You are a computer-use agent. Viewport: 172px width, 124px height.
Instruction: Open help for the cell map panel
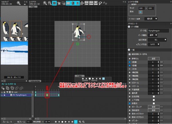[x=25, y=2]
